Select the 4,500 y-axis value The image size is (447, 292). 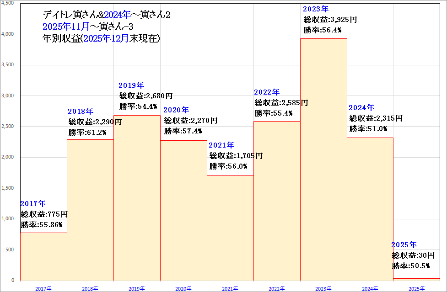click(8, 3)
